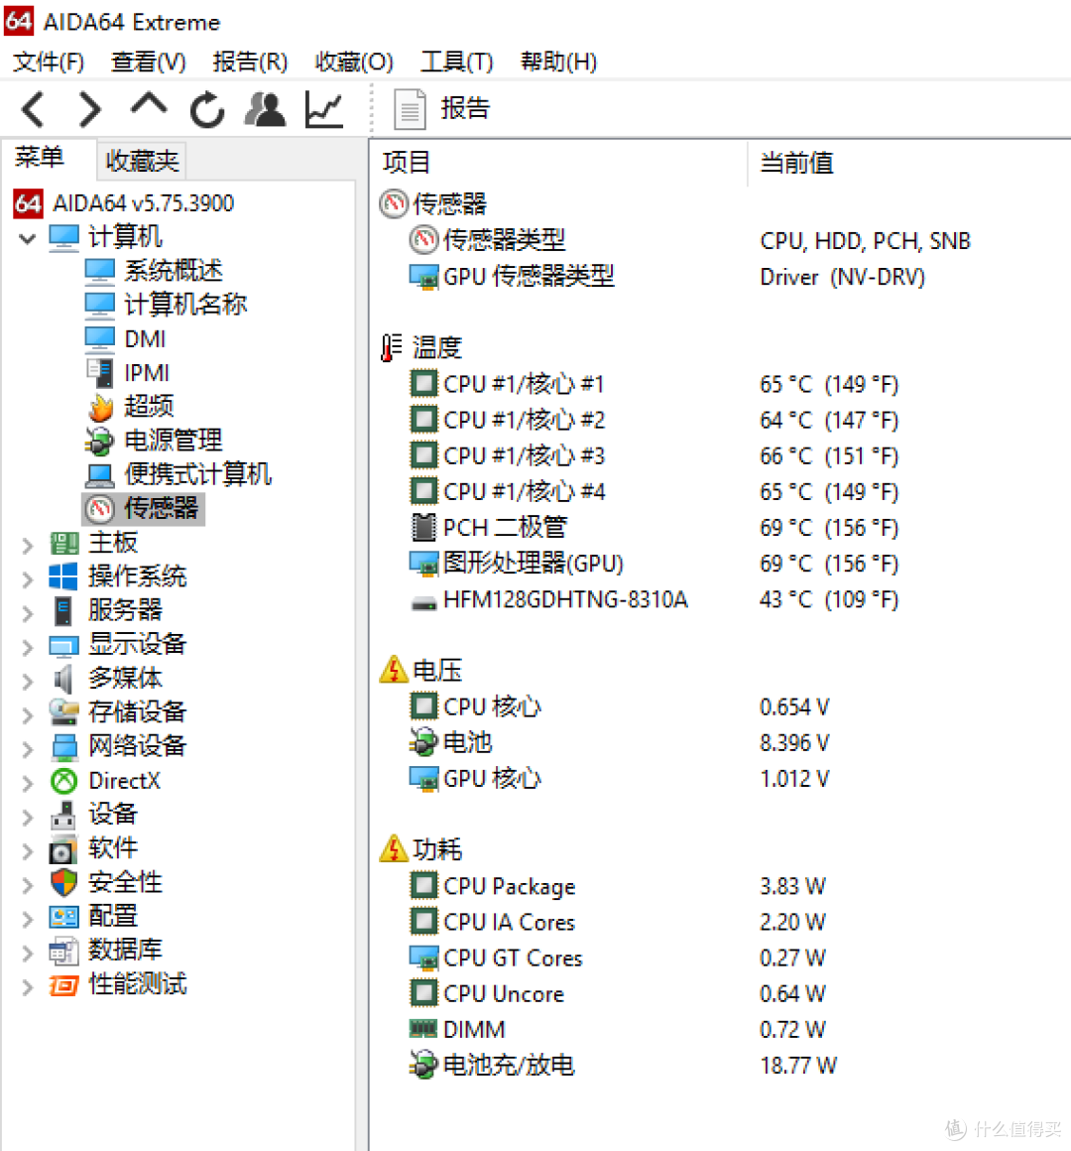Expand the 安全性 tree node

tap(27, 884)
